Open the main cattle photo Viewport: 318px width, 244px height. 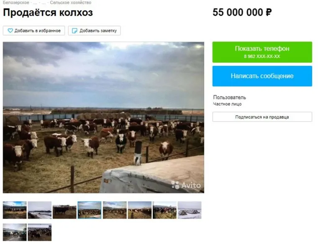pos(103,117)
